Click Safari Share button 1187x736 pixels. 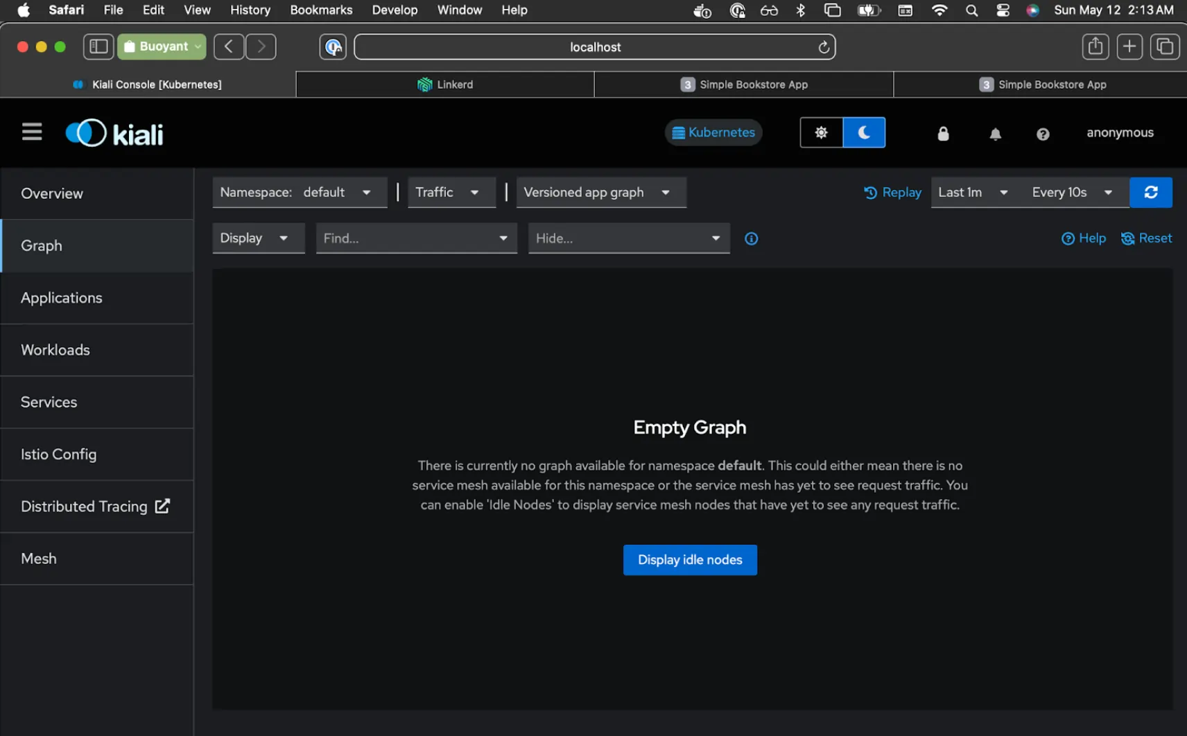point(1095,46)
